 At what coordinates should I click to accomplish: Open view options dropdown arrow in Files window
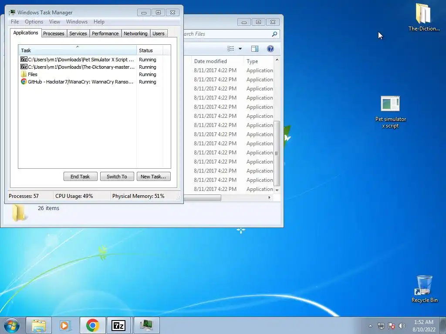coord(240,49)
